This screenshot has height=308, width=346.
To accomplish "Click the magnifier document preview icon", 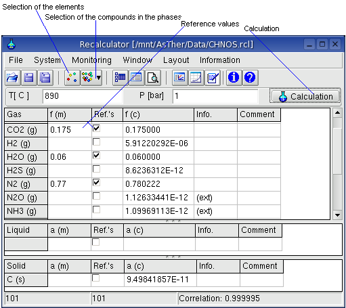I will tap(153, 78).
